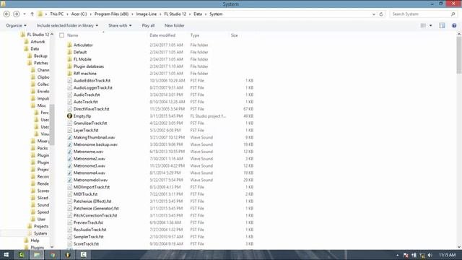The height and width of the screenshot is (260, 462).
Task: Go back using the Back arrow
Action: click(6, 14)
